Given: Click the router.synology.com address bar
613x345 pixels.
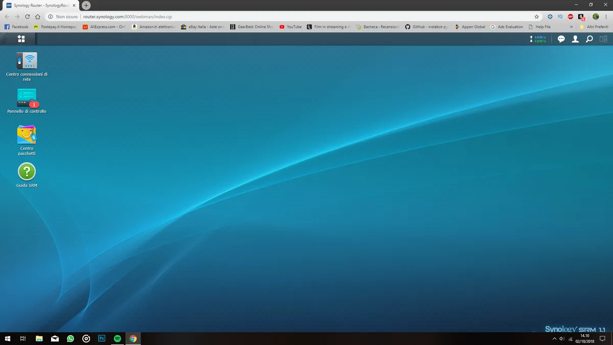Looking at the screenshot, I should 294,17.
